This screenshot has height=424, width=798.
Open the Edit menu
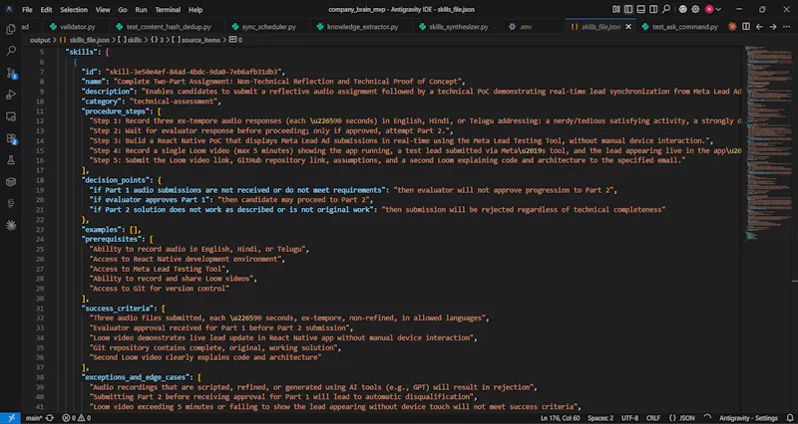(x=46, y=10)
